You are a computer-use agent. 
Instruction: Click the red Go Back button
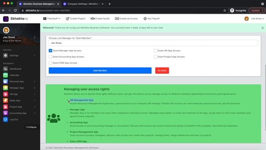(x=162, y=70)
